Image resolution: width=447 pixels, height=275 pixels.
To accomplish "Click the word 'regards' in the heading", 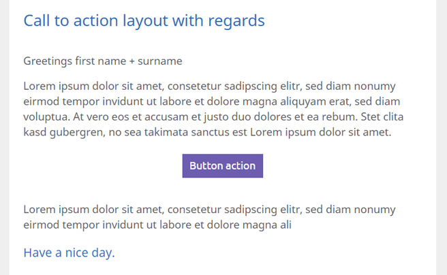I will (236, 21).
